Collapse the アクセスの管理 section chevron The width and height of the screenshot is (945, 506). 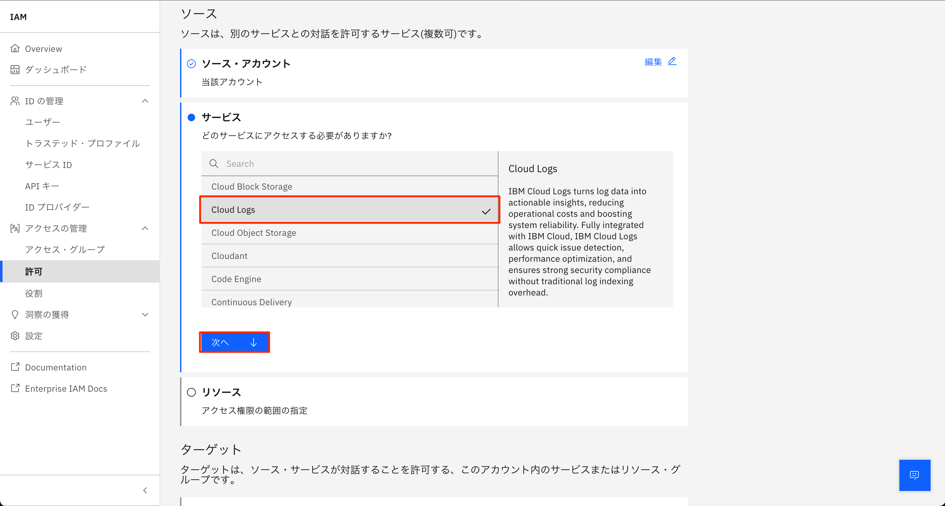click(x=145, y=228)
